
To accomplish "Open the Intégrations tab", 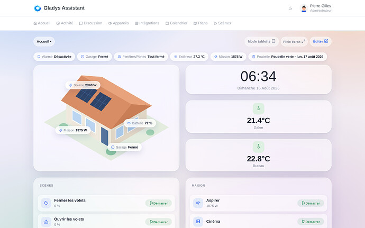I will (147, 23).
